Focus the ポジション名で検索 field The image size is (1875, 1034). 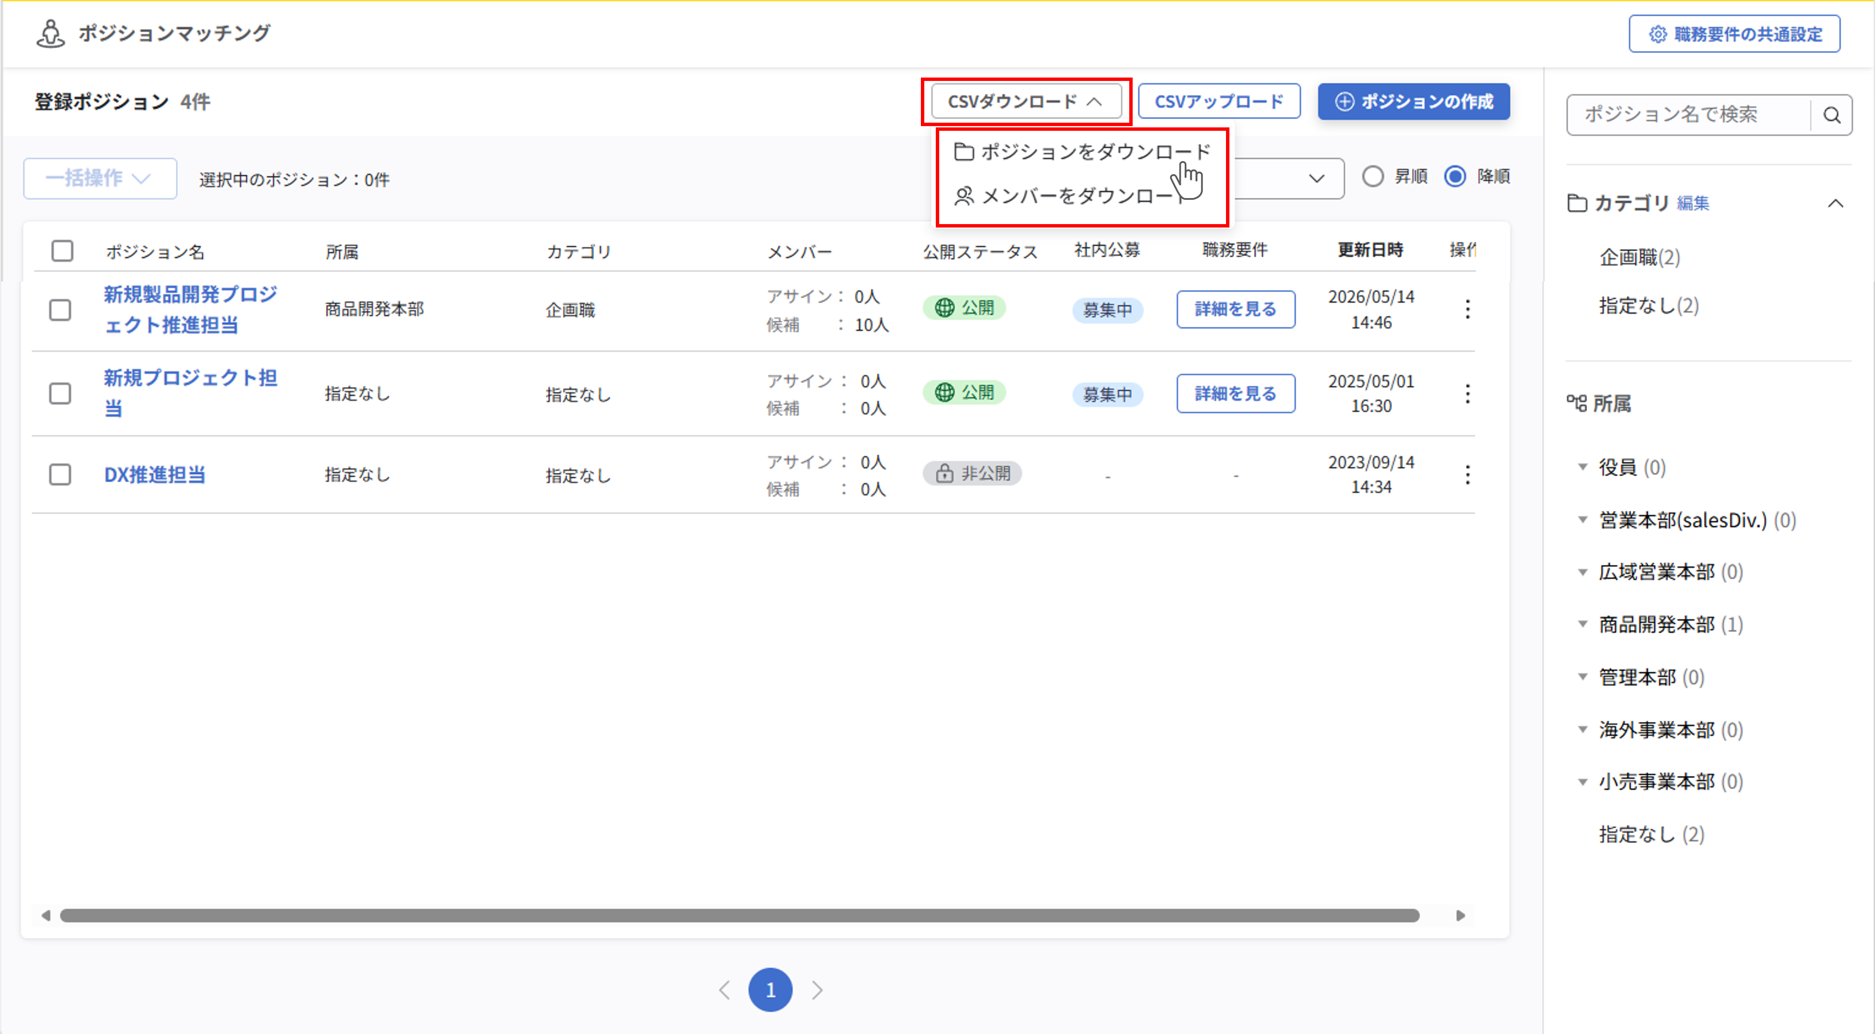1689,115
